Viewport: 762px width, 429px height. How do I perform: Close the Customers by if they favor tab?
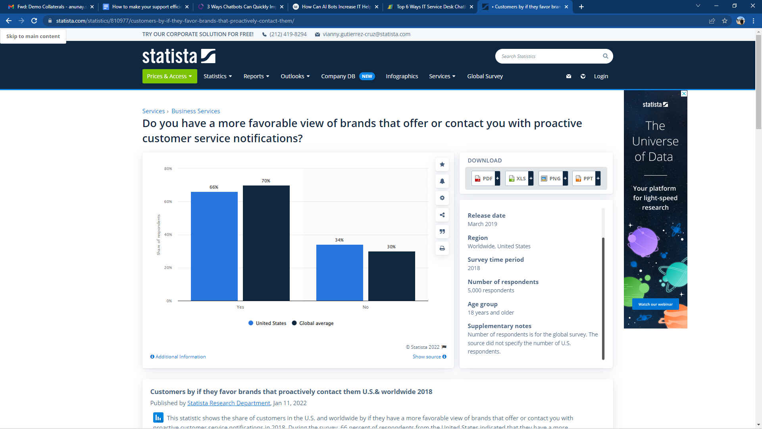pos(566,7)
